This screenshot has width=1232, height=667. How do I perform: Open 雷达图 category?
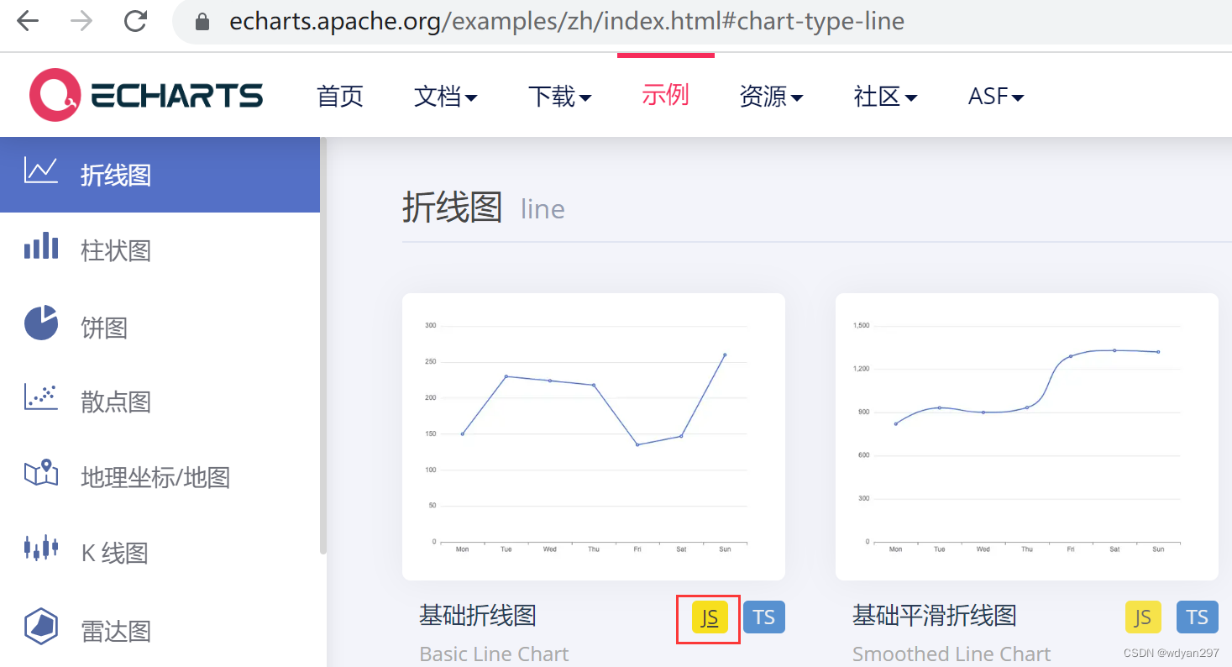[116, 630]
